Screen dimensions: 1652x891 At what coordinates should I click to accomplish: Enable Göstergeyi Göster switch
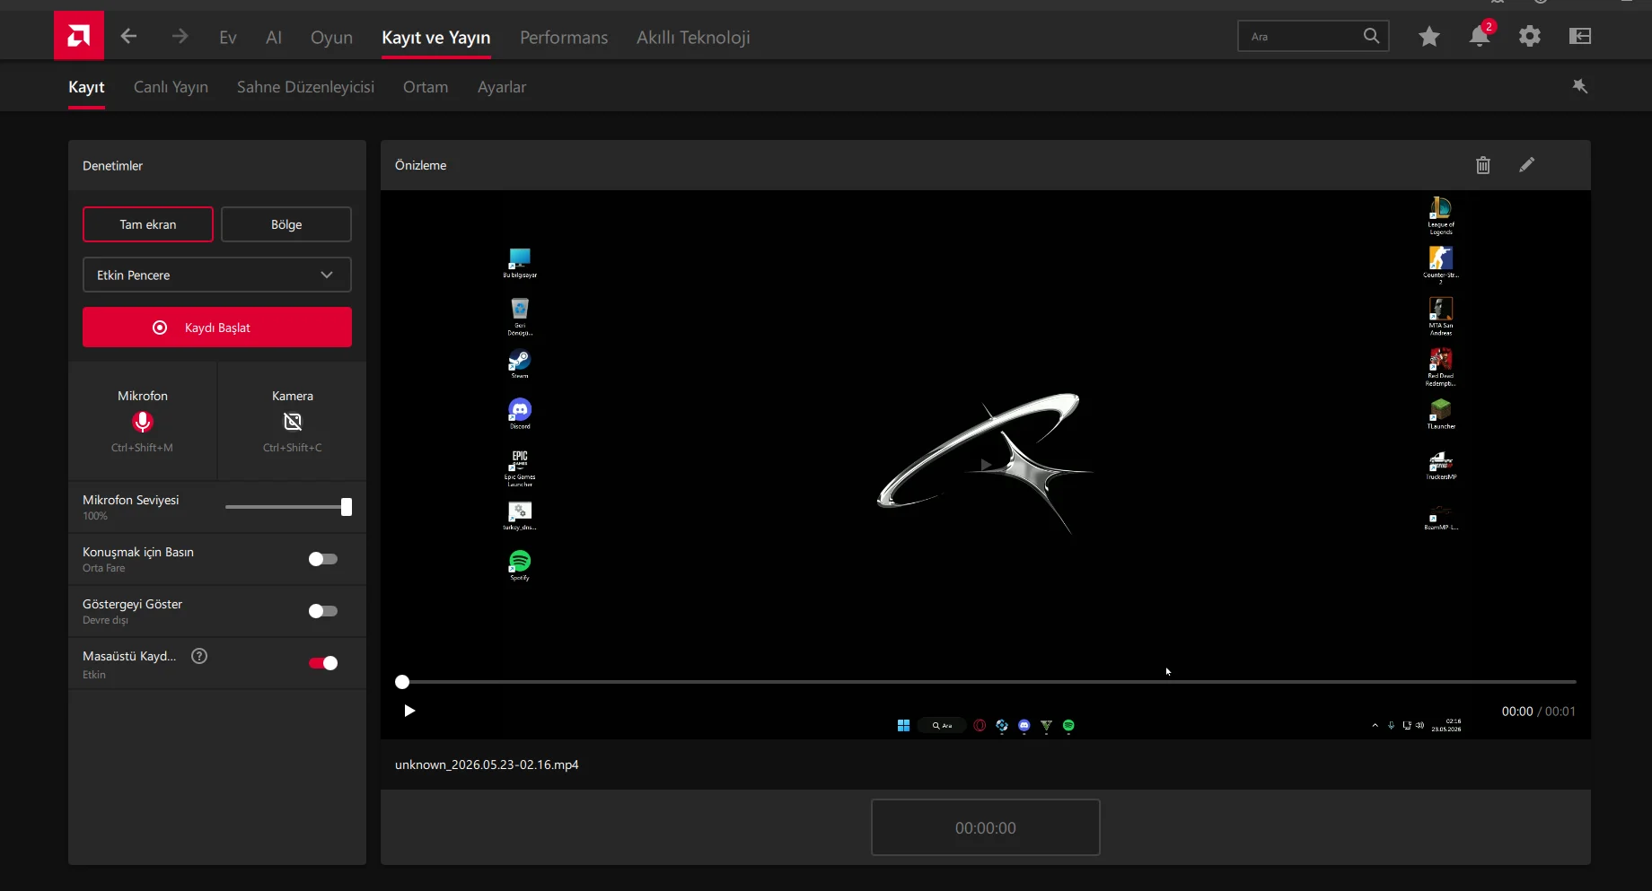pyautogui.click(x=323, y=611)
